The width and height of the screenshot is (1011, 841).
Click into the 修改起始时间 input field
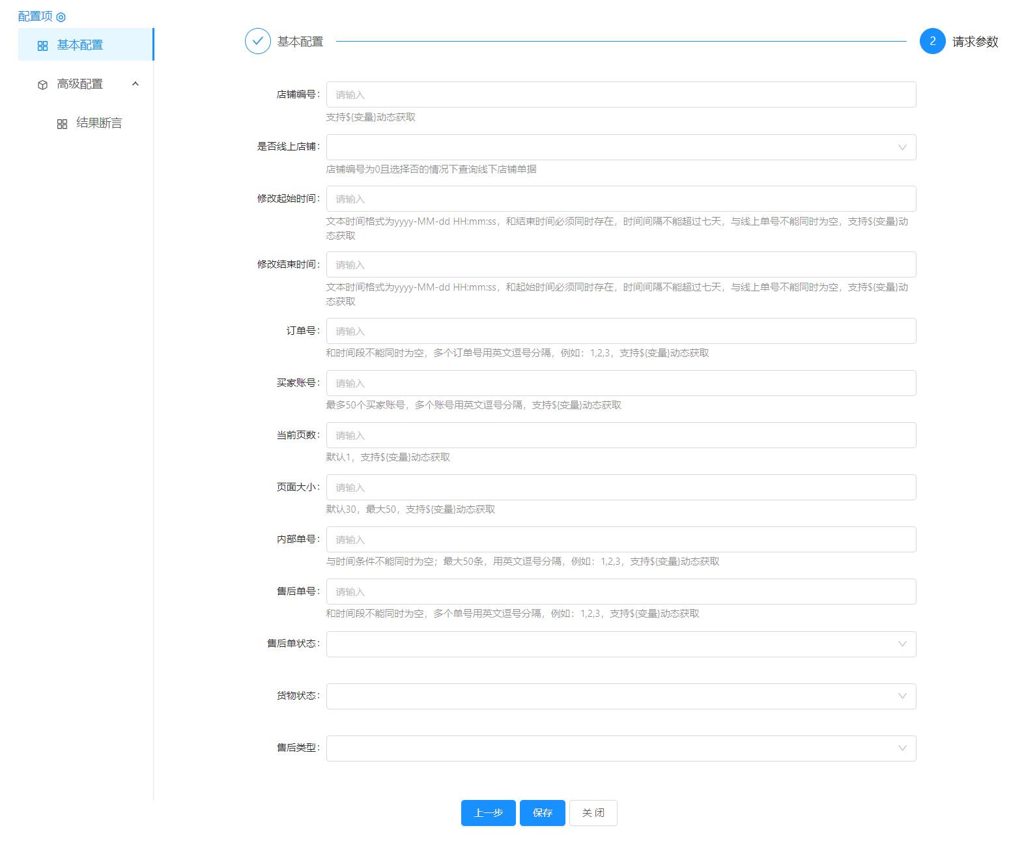pos(620,199)
